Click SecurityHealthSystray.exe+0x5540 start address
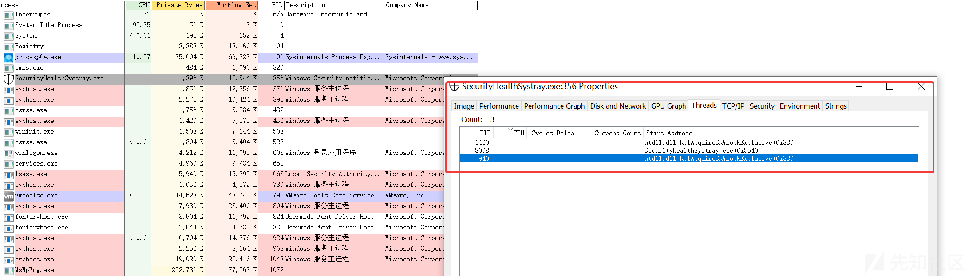The width and height of the screenshot is (973, 276). click(701, 150)
